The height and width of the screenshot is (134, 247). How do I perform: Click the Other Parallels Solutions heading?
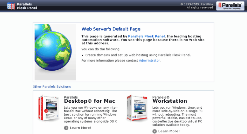point(52,86)
